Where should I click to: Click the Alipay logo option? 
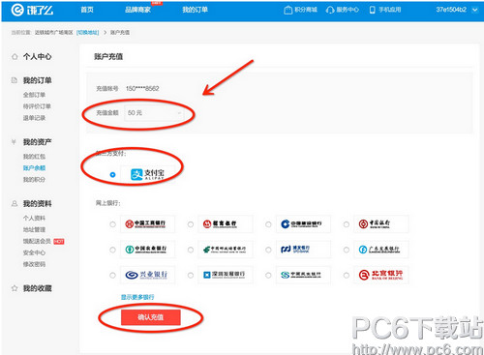click(x=147, y=174)
